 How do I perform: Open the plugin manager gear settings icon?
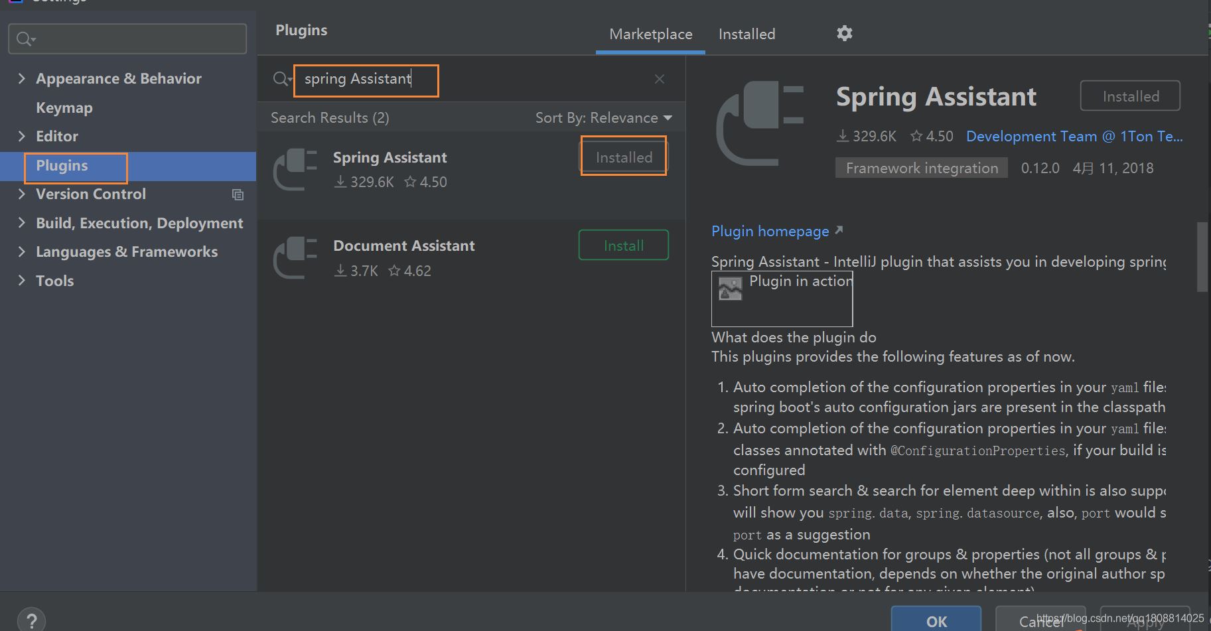843,33
